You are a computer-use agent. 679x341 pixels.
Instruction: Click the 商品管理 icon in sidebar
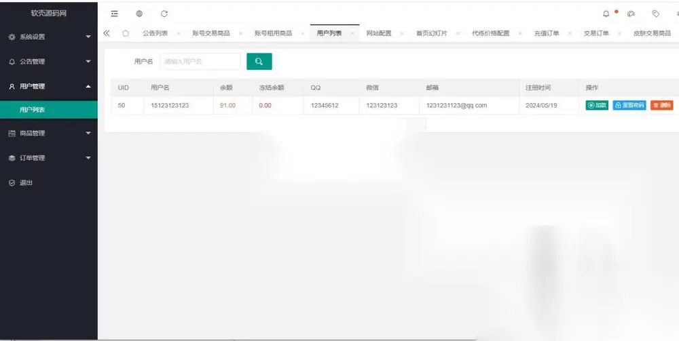pos(12,134)
